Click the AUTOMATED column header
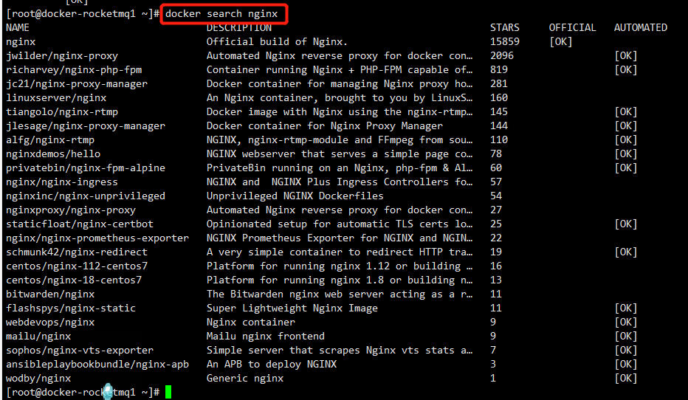Viewport: 688px width, 400px height. click(641, 27)
